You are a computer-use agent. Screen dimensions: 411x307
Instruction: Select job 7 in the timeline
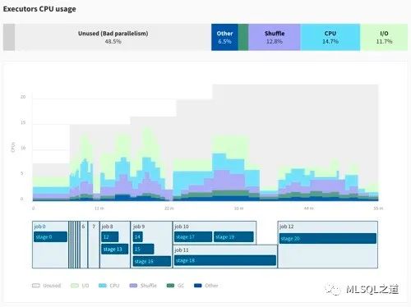click(x=94, y=245)
